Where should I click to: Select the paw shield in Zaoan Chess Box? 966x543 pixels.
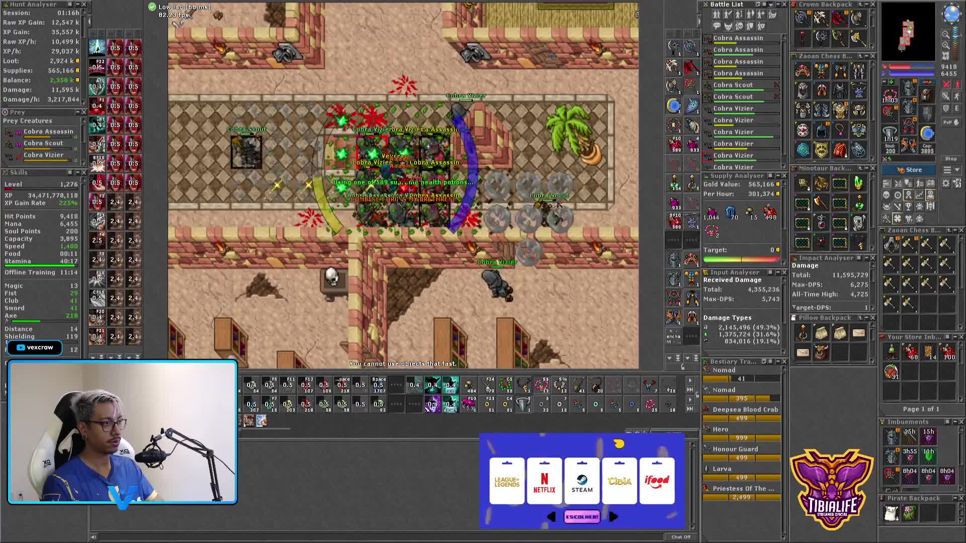point(822,149)
